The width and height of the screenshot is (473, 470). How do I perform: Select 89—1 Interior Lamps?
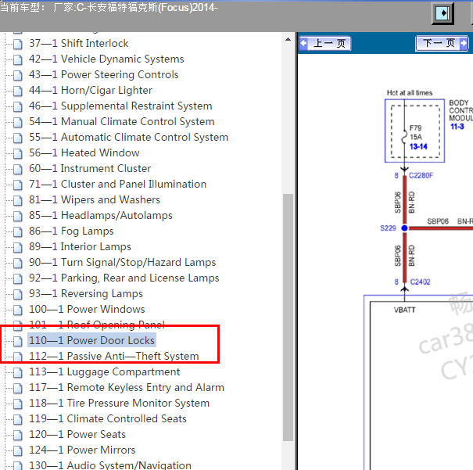80,247
